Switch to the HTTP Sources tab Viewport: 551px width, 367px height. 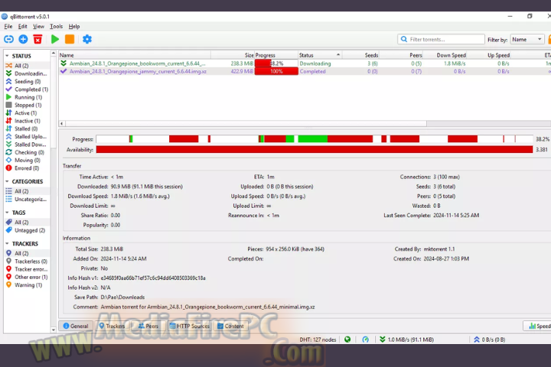[x=190, y=326]
